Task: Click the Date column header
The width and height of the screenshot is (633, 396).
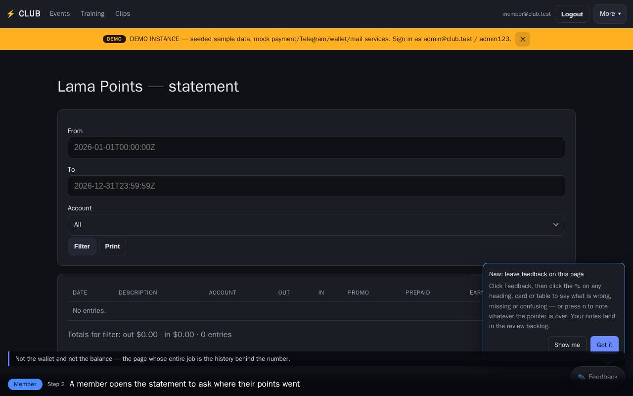Action: tap(80, 293)
